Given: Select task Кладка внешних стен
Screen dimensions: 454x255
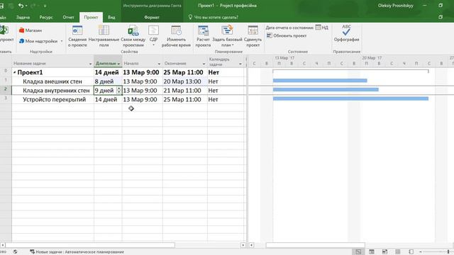Looking at the screenshot, I should (x=52, y=81).
